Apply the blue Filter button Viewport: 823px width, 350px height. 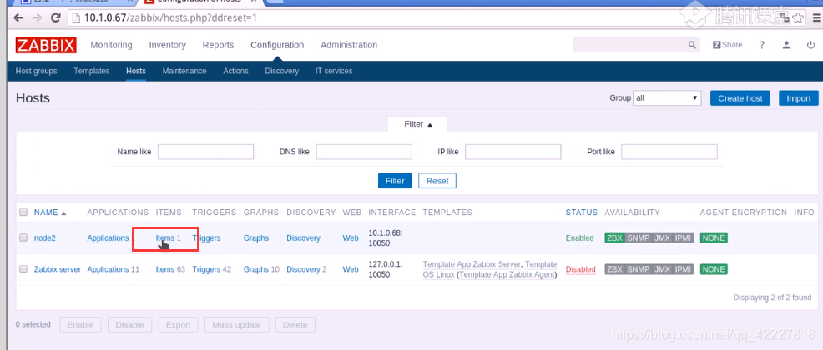click(x=395, y=181)
